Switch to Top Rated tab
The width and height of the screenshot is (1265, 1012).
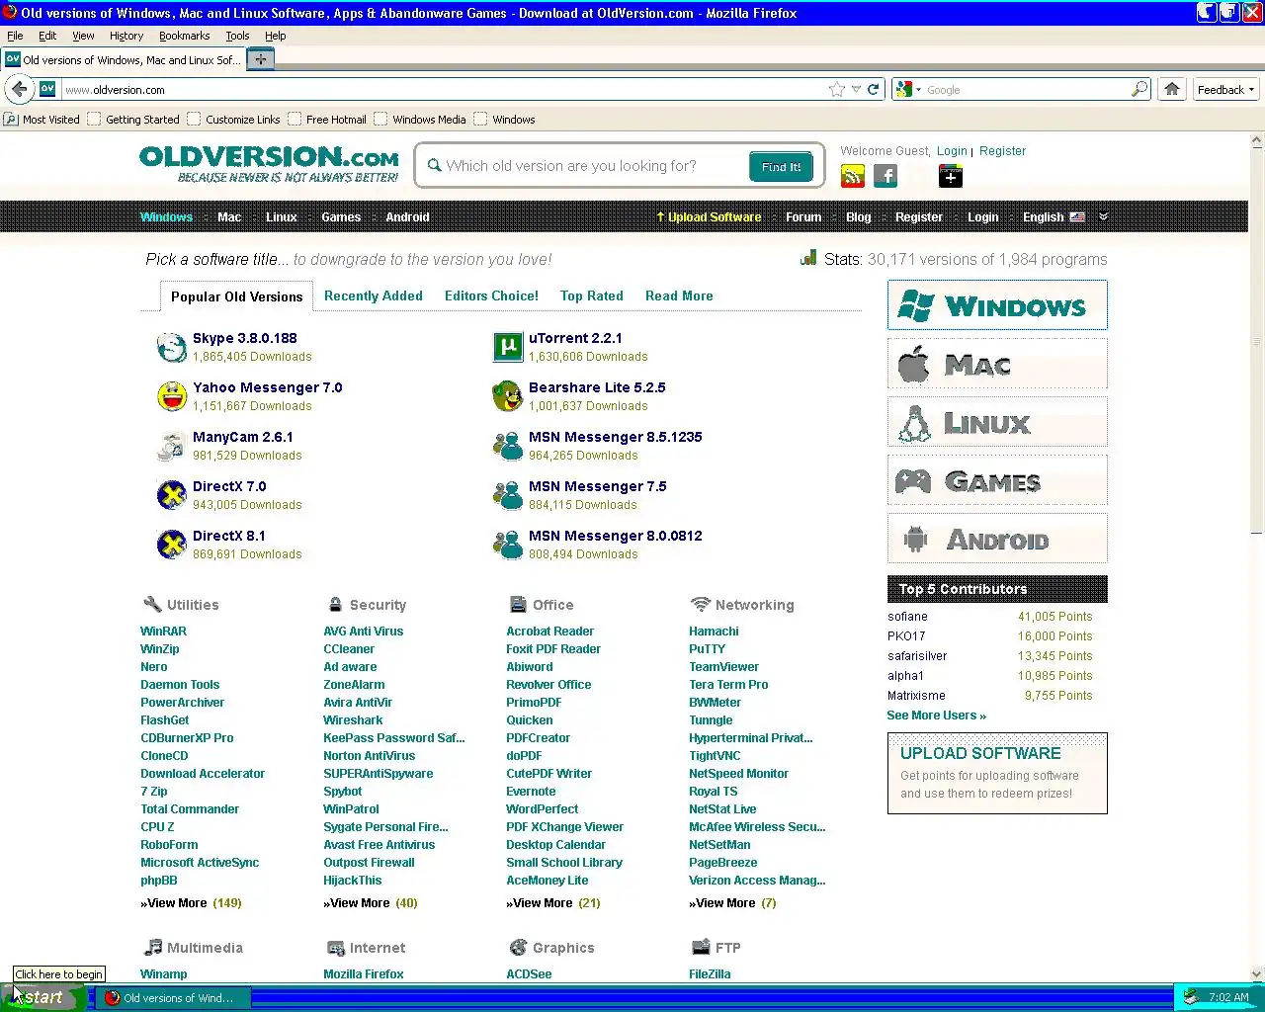[x=592, y=295]
